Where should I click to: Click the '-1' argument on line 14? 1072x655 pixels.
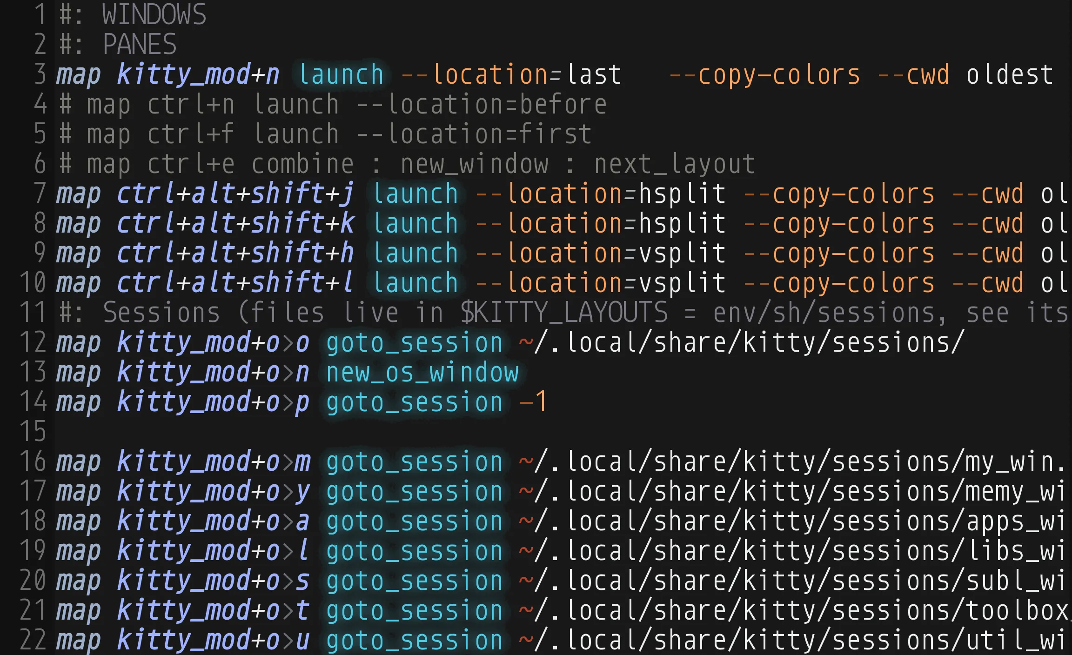[x=533, y=402]
